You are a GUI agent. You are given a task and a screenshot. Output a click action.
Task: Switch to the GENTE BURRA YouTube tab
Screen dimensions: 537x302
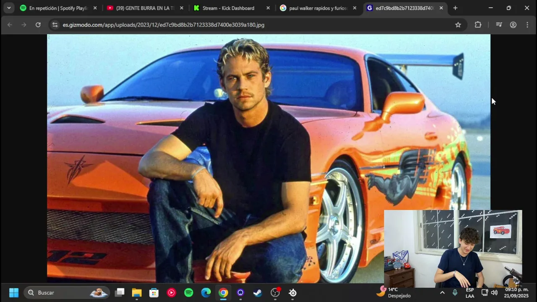[x=145, y=8]
